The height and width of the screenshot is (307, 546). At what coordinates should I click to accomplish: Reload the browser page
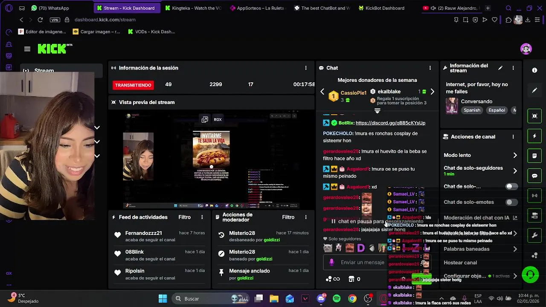[x=40, y=20]
